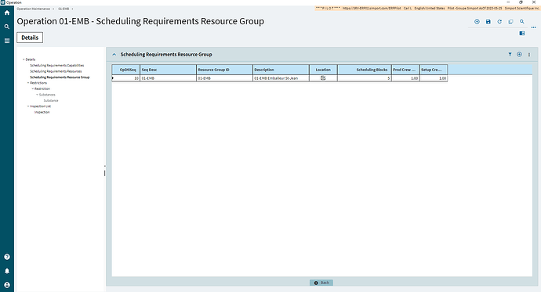This screenshot has width=541, height=292.
Task: Open the apps grid menu icon
Action: point(7,41)
